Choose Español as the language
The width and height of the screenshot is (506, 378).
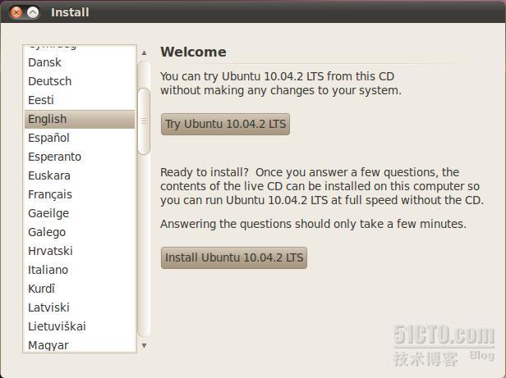(80, 138)
